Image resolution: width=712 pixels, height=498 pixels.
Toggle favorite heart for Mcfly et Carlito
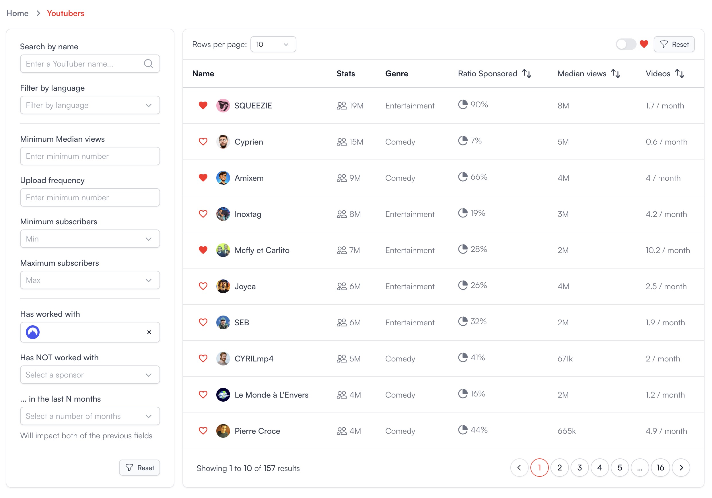click(203, 250)
